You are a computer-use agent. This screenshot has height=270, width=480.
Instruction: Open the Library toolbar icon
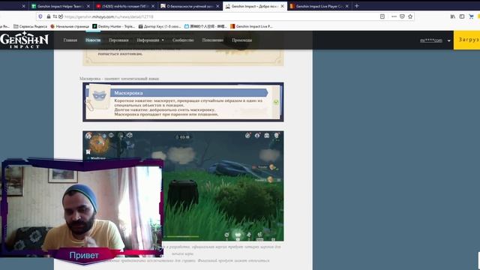[453, 16]
